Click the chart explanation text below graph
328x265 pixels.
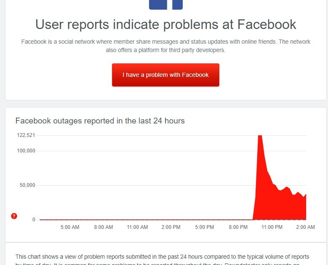[x=163, y=260]
